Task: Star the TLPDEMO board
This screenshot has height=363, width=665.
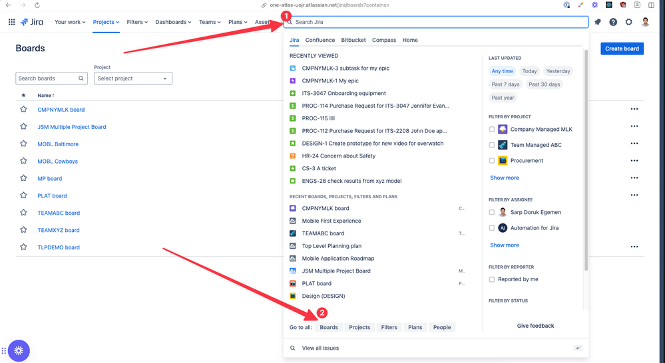Action: tap(23, 247)
